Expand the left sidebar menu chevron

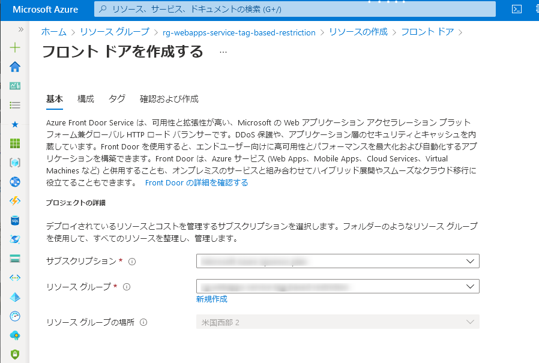(x=20, y=29)
